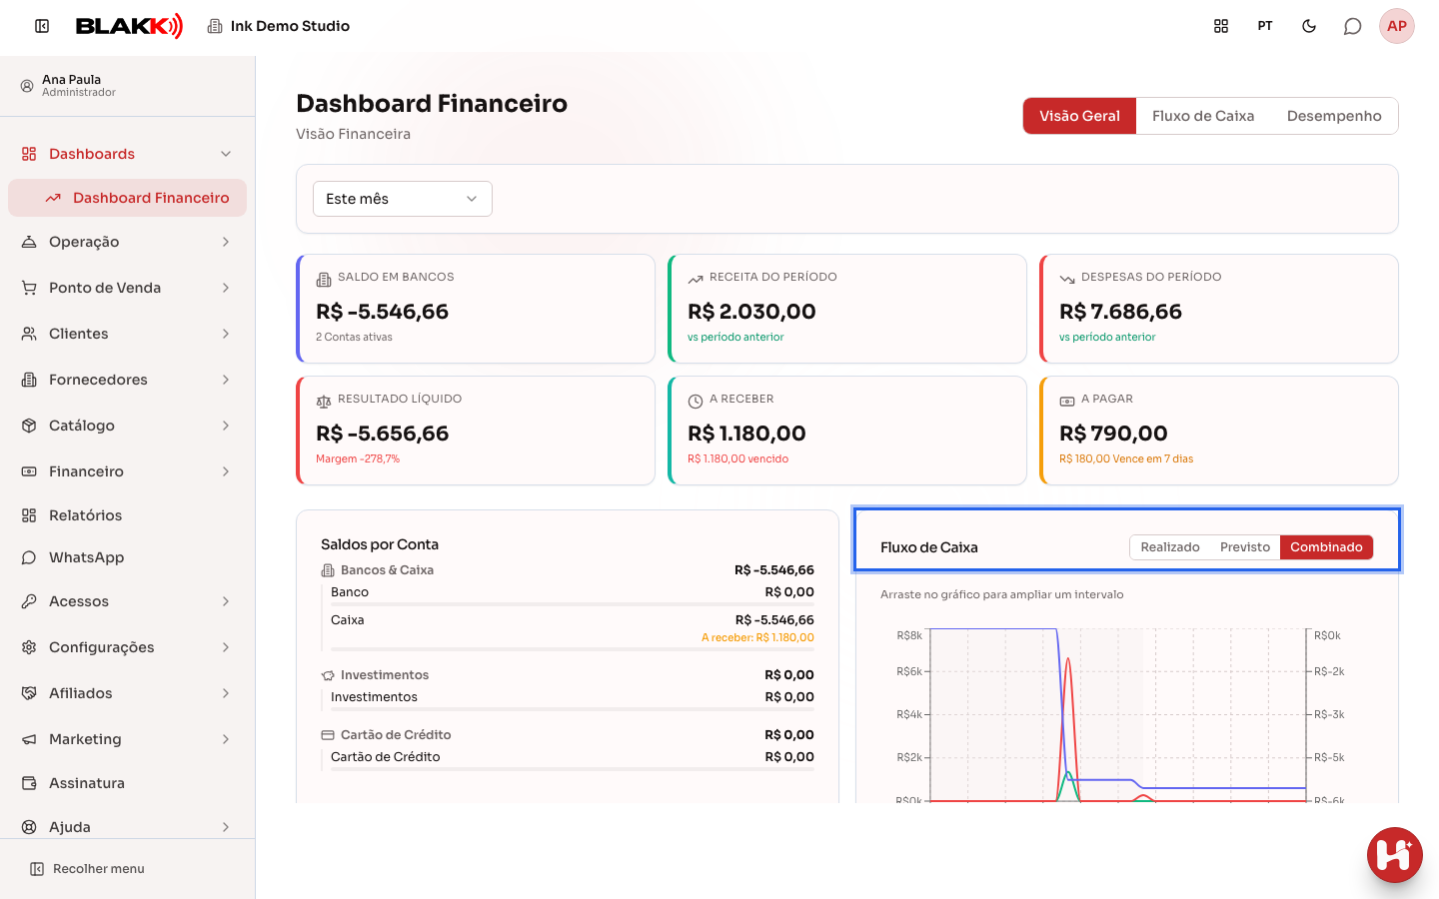Image resolution: width=1439 pixels, height=899 pixels.
Task: Click the Catálogo box icon
Action: (x=29, y=426)
